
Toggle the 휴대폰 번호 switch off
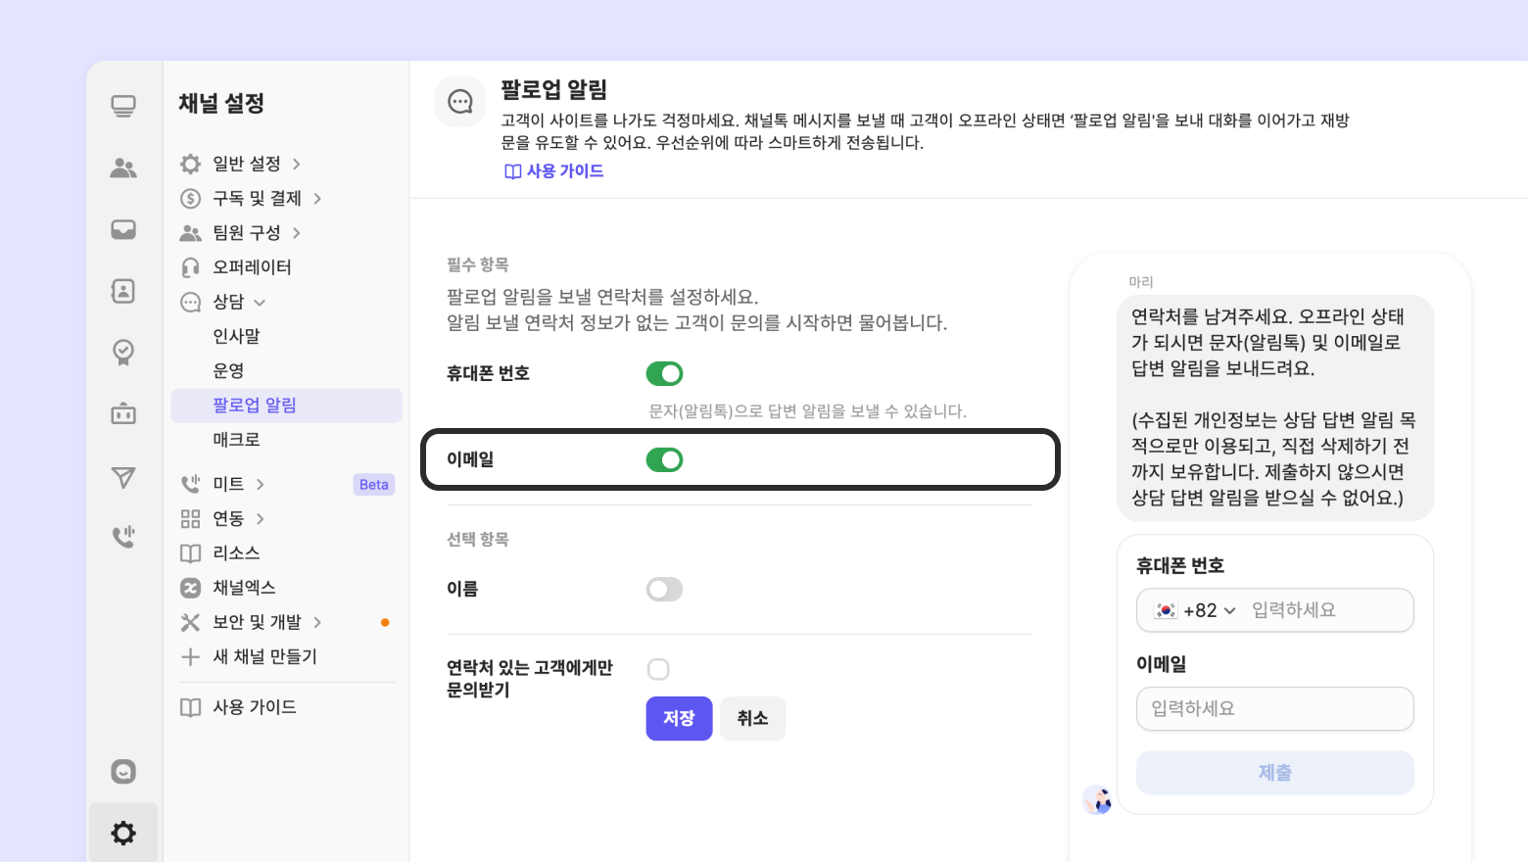click(x=664, y=373)
